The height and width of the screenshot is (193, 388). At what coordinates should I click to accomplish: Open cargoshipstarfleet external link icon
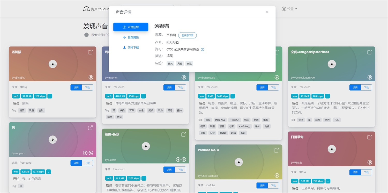[x=369, y=52]
